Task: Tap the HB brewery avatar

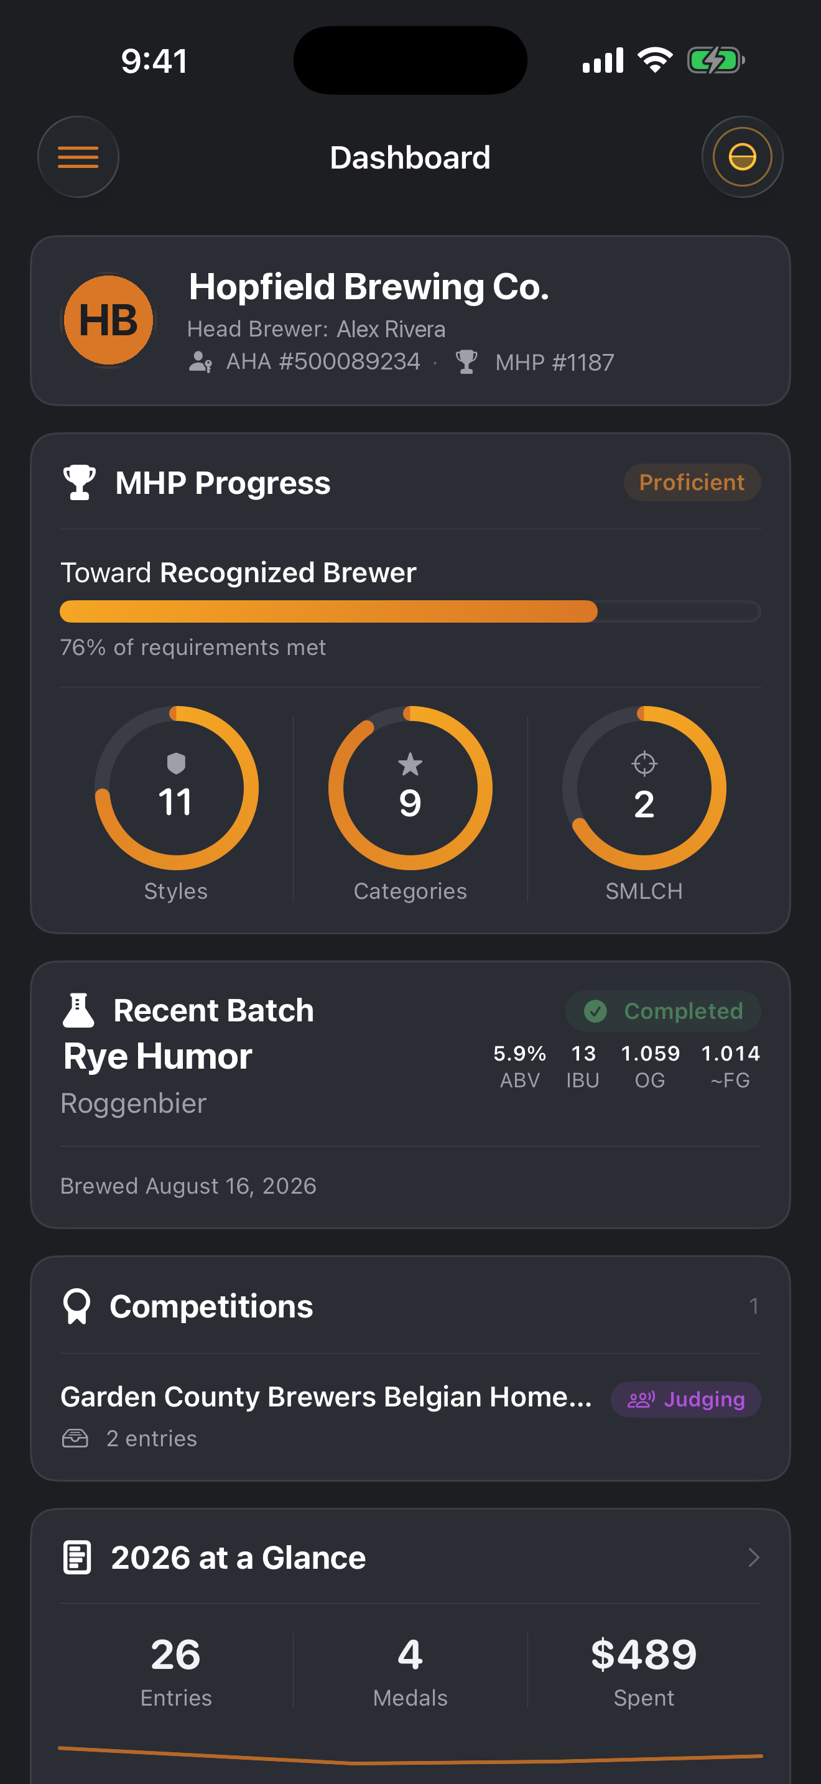Action: pyautogui.click(x=109, y=320)
